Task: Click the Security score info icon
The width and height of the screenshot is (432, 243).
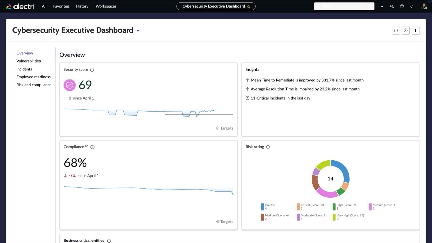Action: point(92,69)
